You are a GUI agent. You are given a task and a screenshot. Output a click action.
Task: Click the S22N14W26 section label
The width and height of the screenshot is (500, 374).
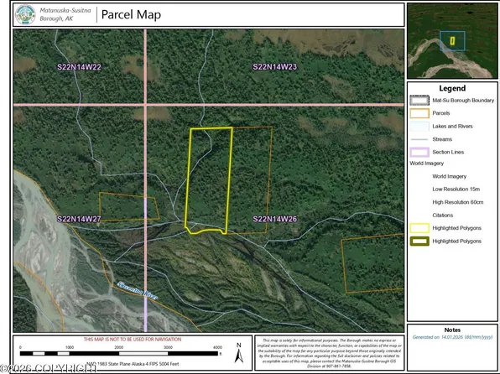pos(274,219)
